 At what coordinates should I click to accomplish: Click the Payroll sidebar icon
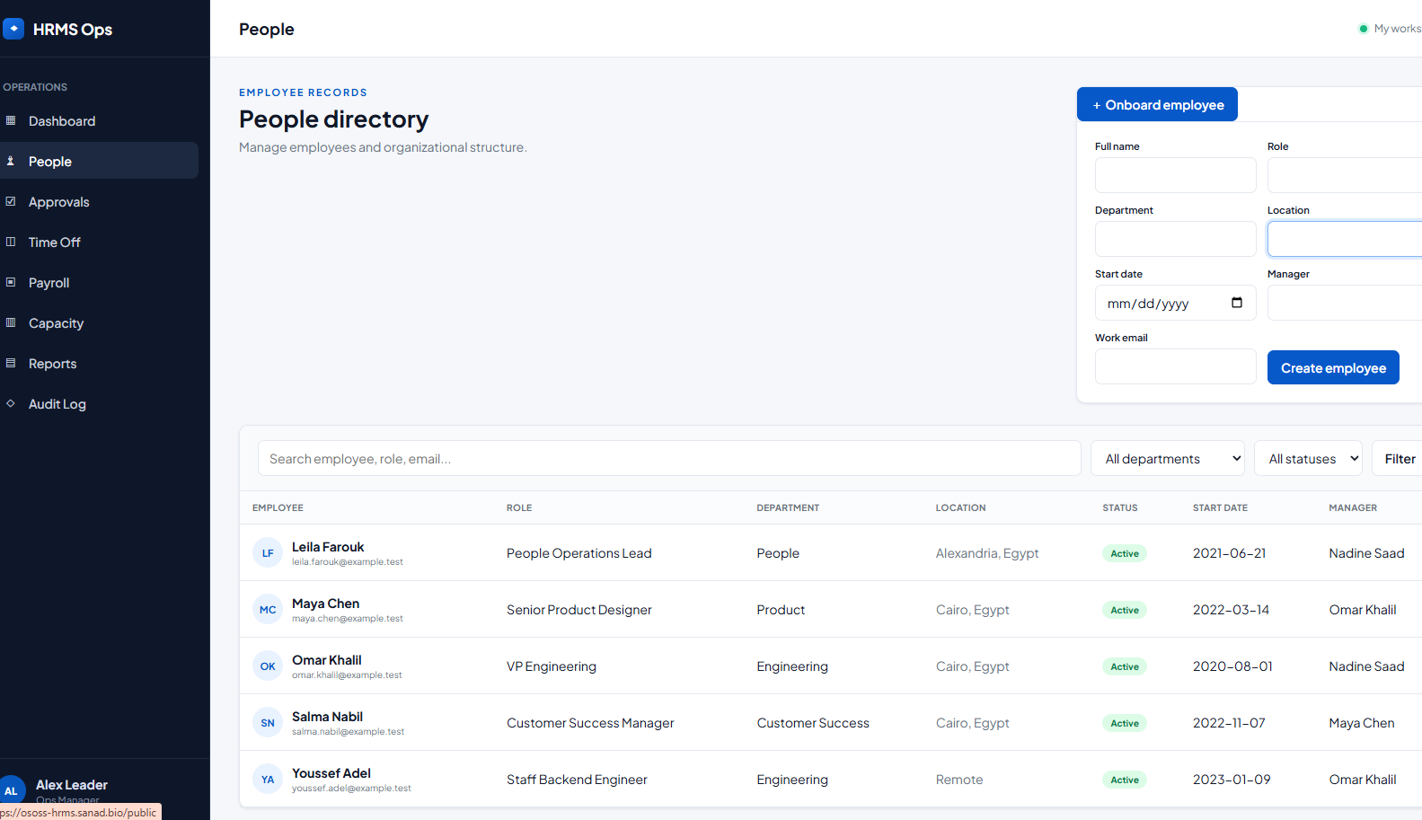(x=11, y=282)
